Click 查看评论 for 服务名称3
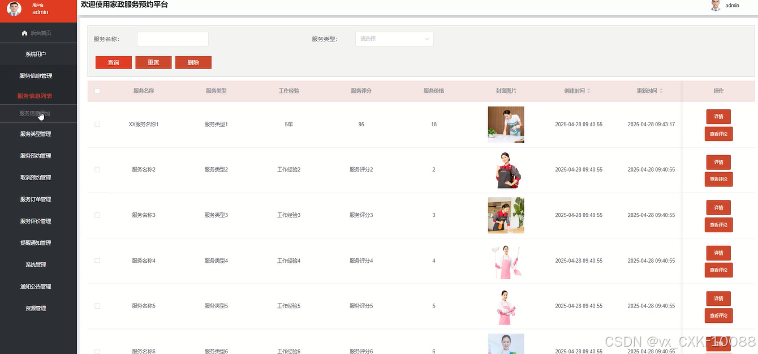 point(718,225)
